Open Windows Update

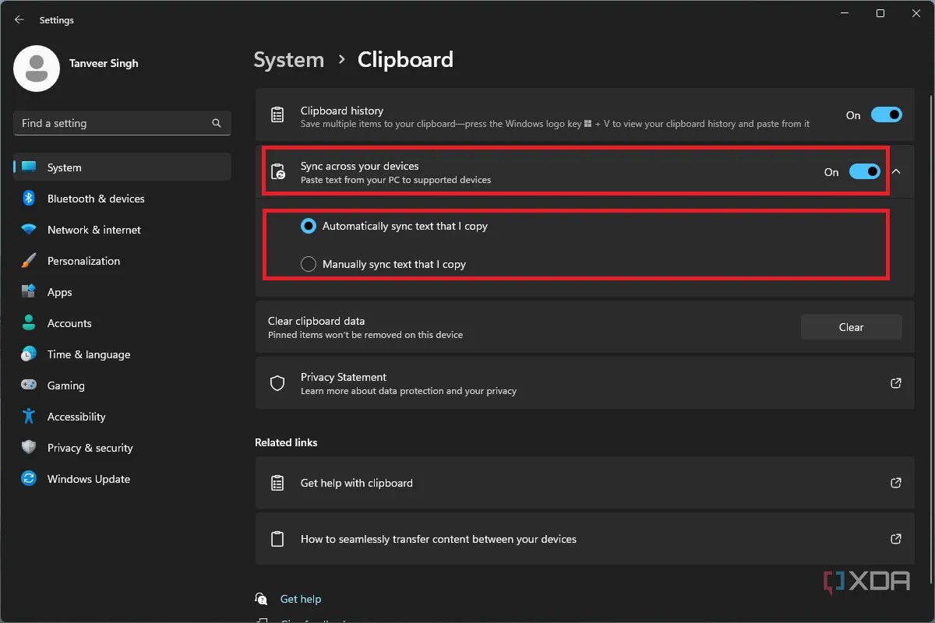[x=88, y=479]
